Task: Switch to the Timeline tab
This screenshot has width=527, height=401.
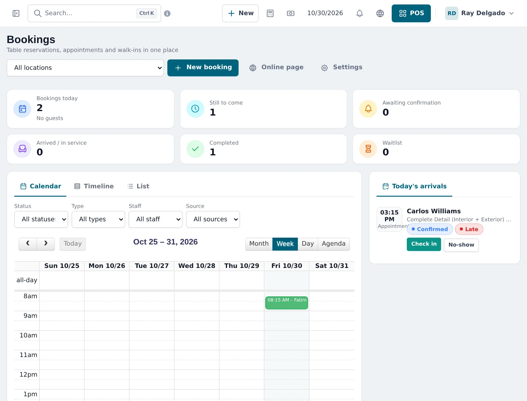Action: (94, 186)
